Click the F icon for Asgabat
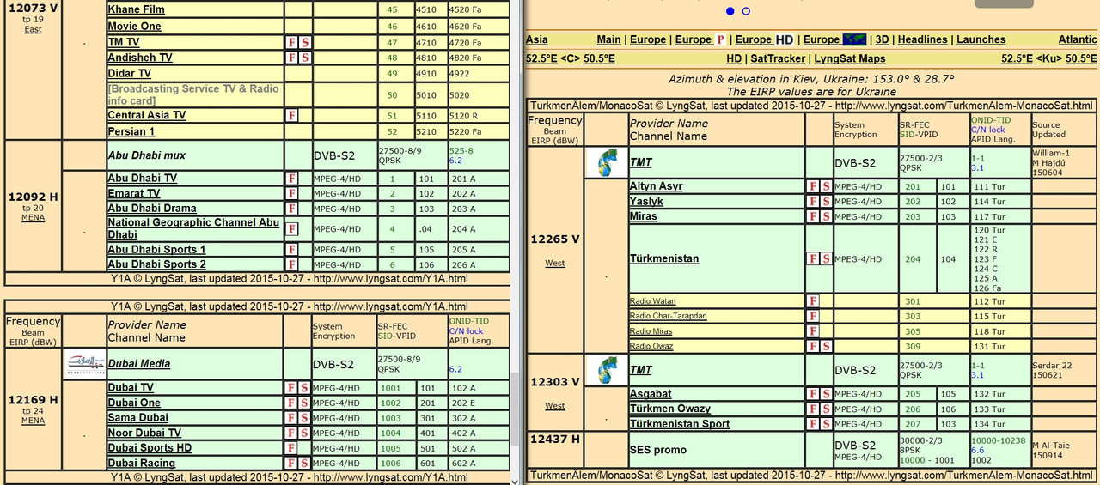The image size is (1100, 485). [813, 394]
